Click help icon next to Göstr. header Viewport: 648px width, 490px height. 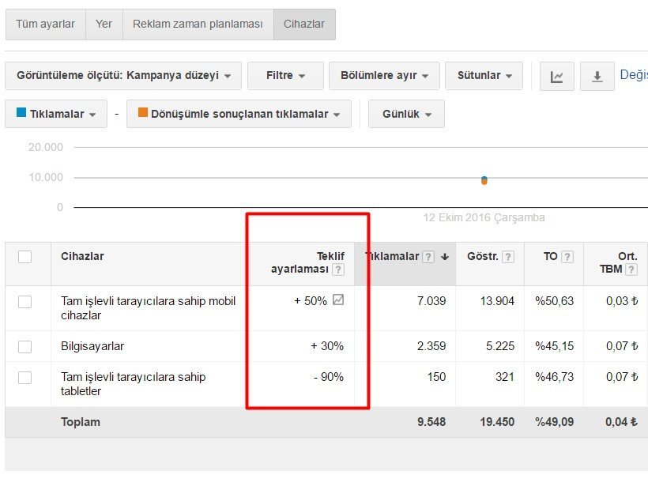coord(508,257)
